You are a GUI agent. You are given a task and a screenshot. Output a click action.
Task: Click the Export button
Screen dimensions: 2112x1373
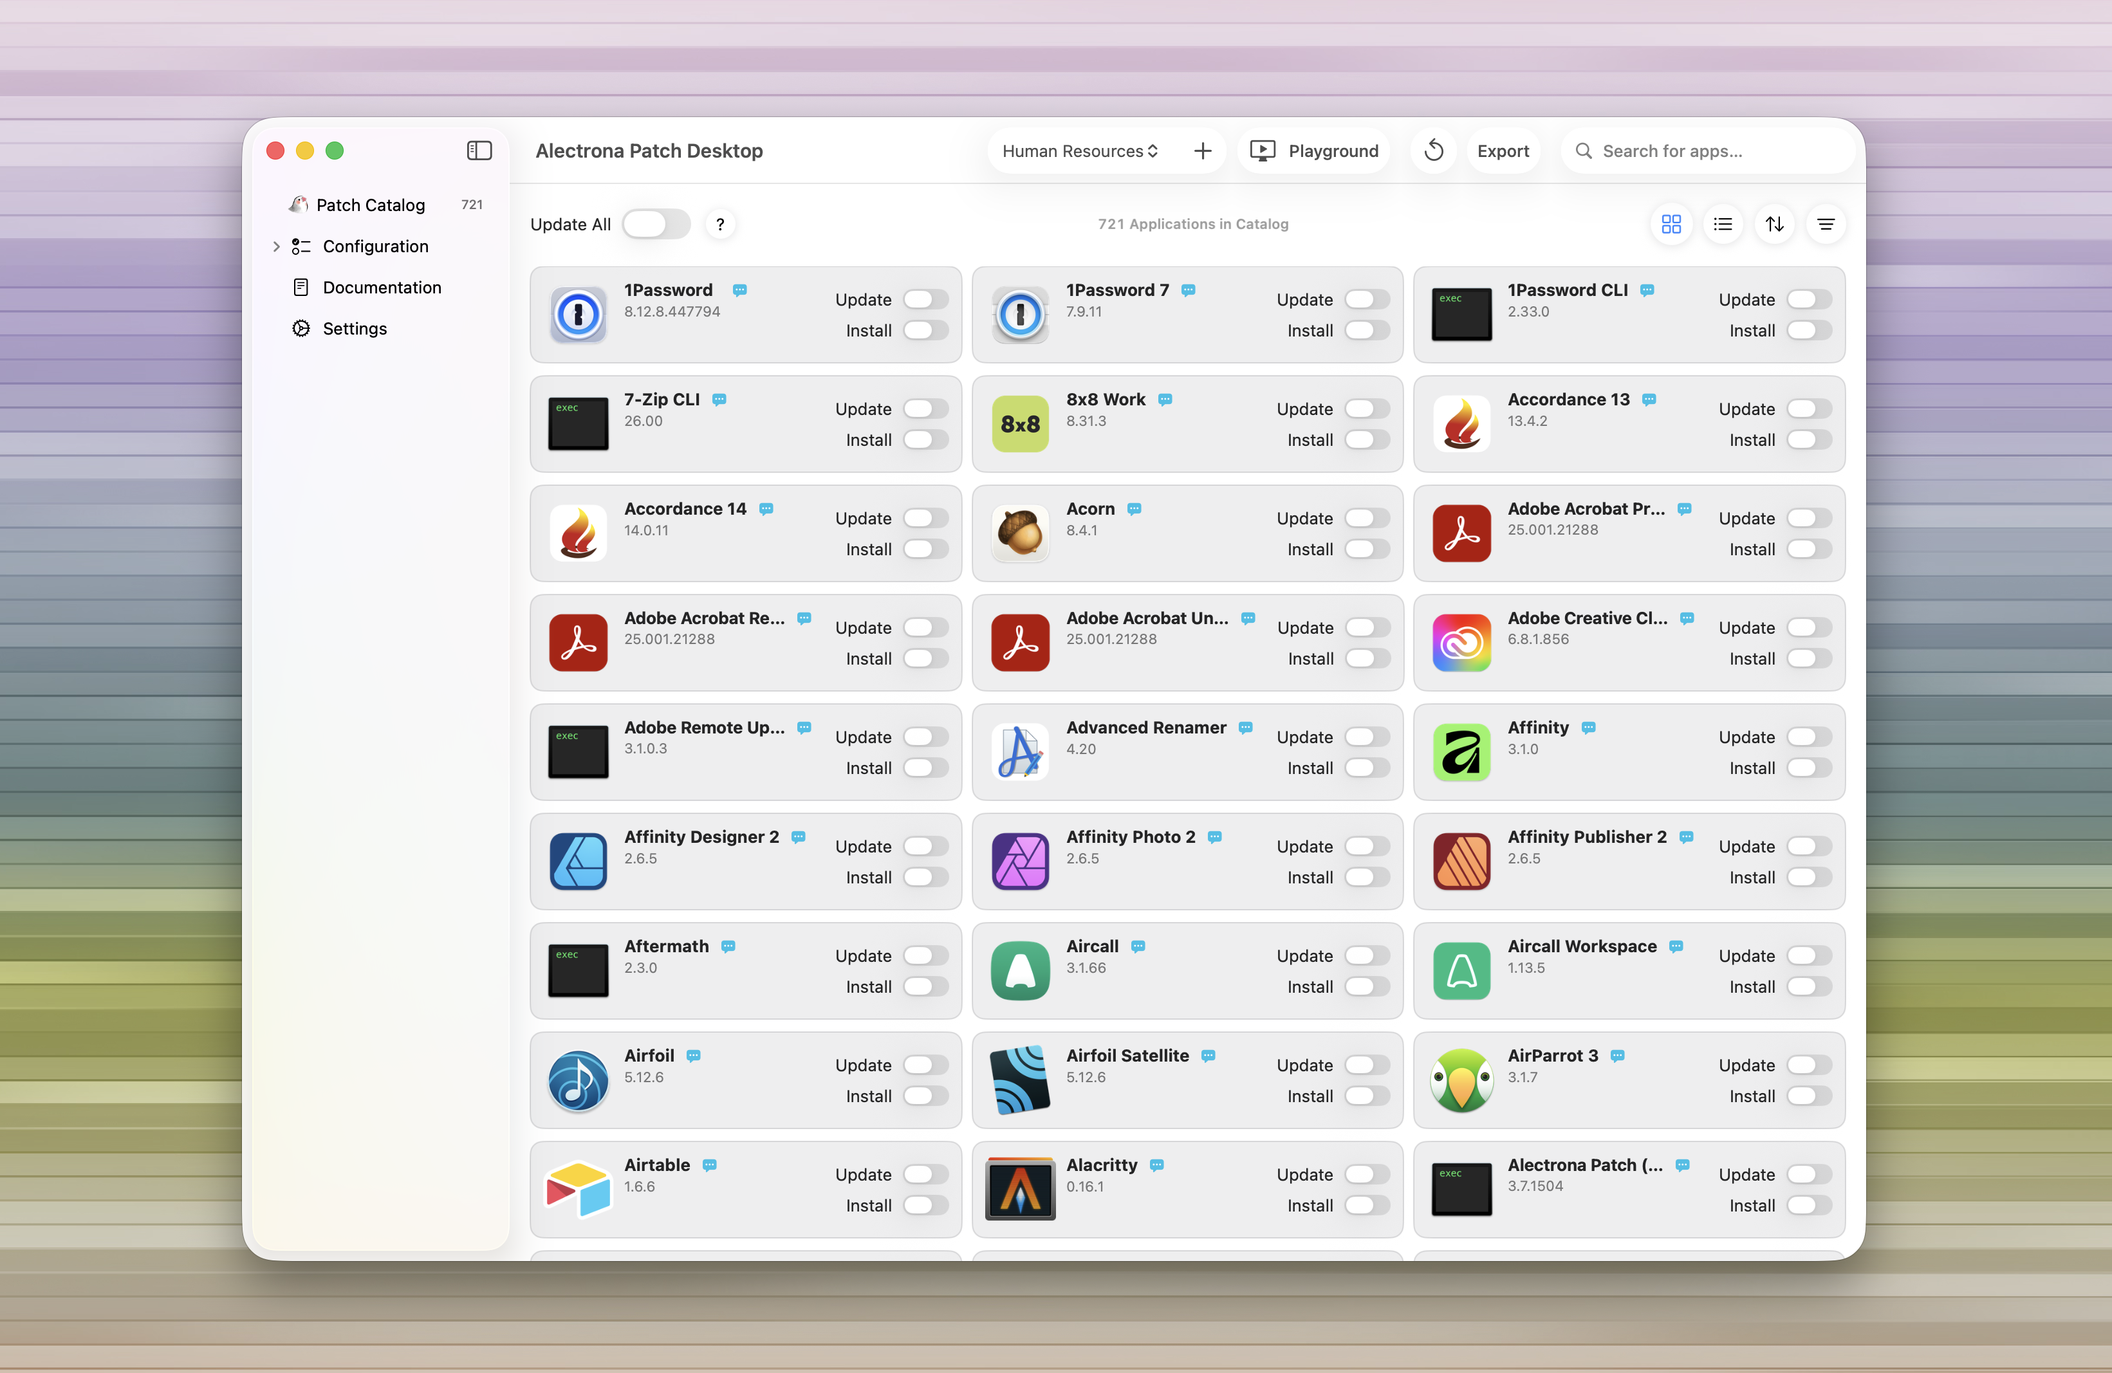[1503, 151]
